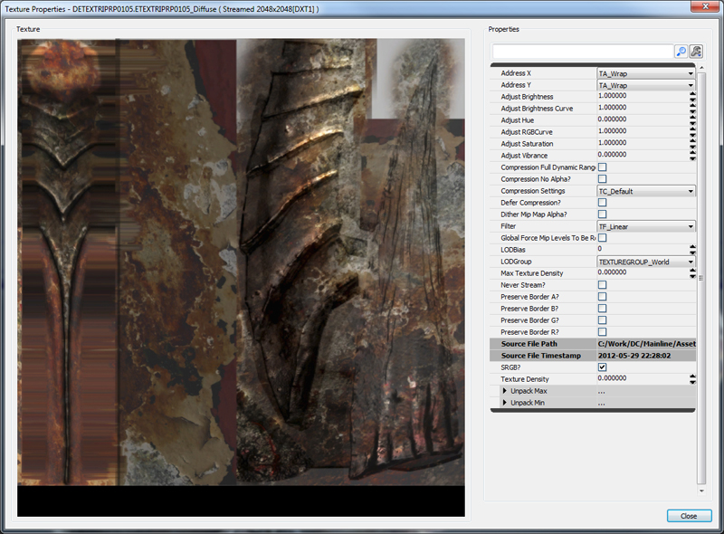This screenshot has height=534, width=724.
Task: Click the Adjust Saturation value field
Action: [643, 143]
